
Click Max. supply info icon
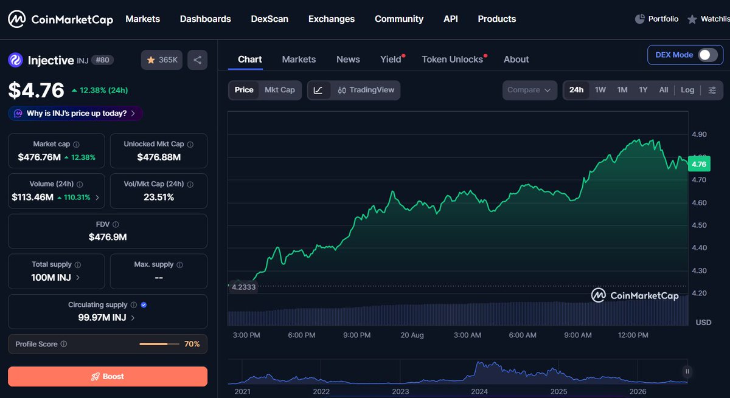[179, 265]
